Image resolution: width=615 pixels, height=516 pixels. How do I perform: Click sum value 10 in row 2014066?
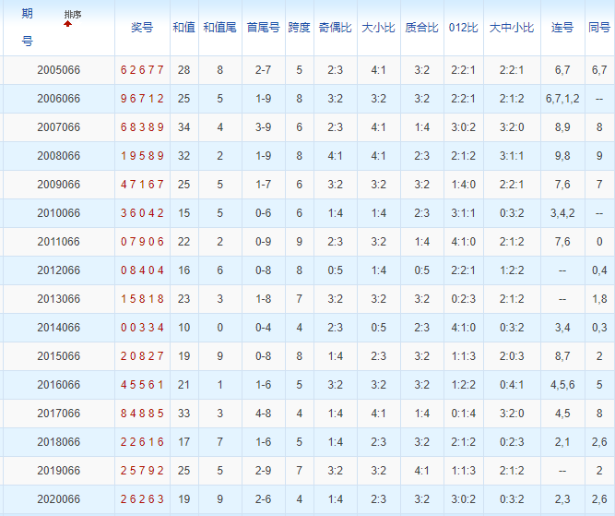184,328
